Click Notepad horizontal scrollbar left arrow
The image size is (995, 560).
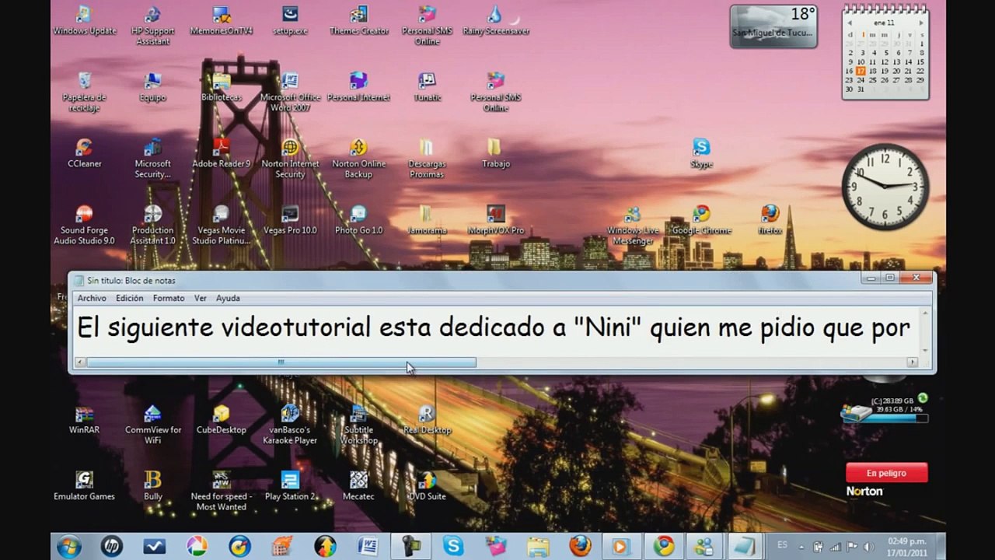click(80, 362)
